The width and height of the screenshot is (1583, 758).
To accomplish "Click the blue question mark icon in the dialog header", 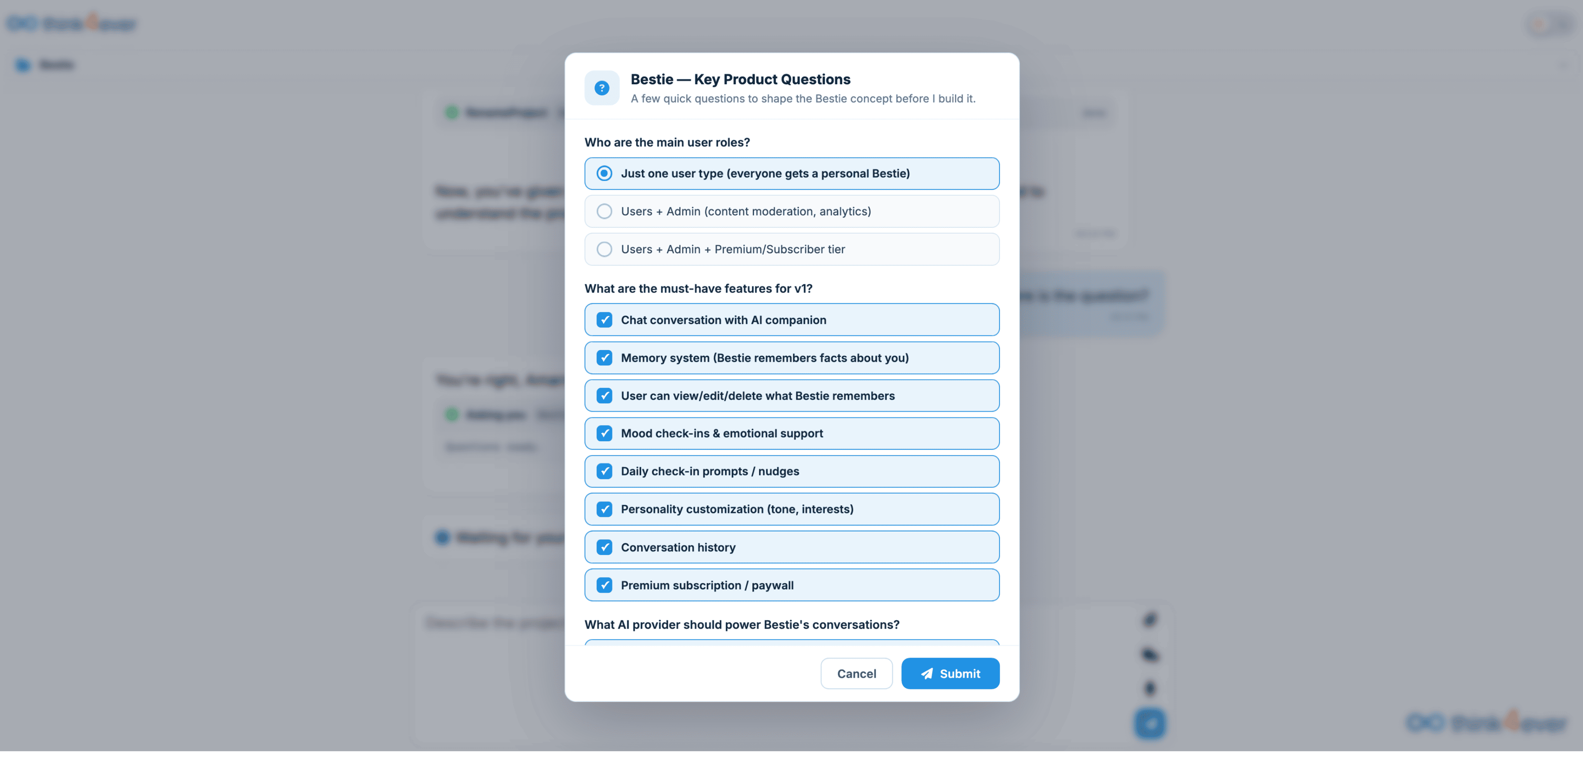I will pyautogui.click(x=602, y=88).
